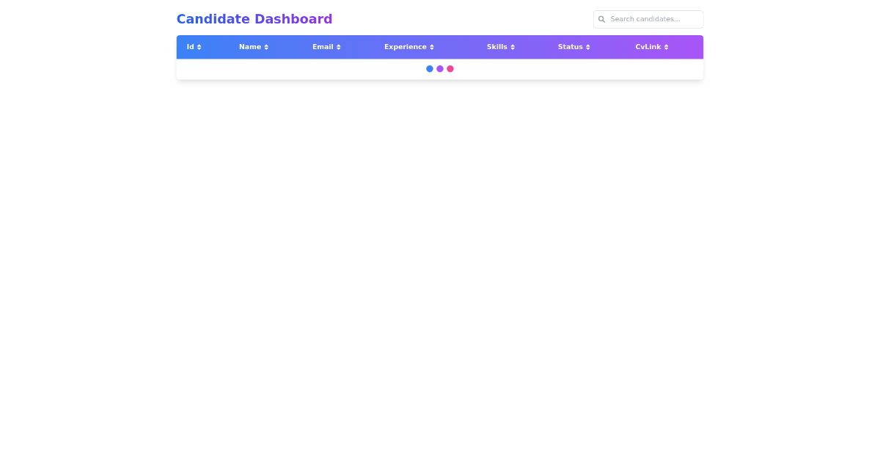Click the search magnifier icon
Screen dimensions: 880x462
[x=602, y=19]
